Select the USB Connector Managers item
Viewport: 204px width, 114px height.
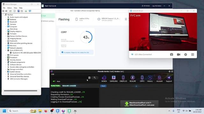tap(19, 79)
